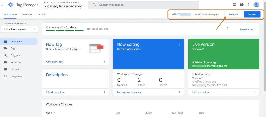Switch to the Workspace tab

pos(10,14)
